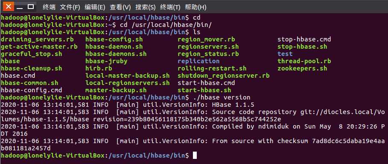The image size is (388, 164).
Task: Open the 终端 application menu
Action: tap(49, 7)
